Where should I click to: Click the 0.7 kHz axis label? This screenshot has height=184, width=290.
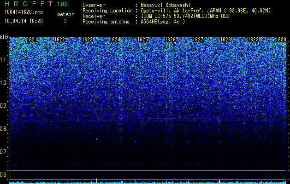4,152
